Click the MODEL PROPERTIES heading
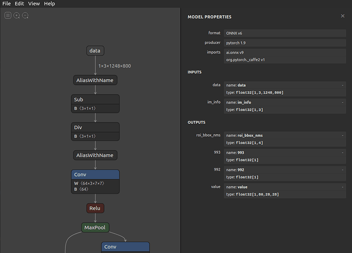Viewport: 352px width, 253px height. (x=210, y=17)
